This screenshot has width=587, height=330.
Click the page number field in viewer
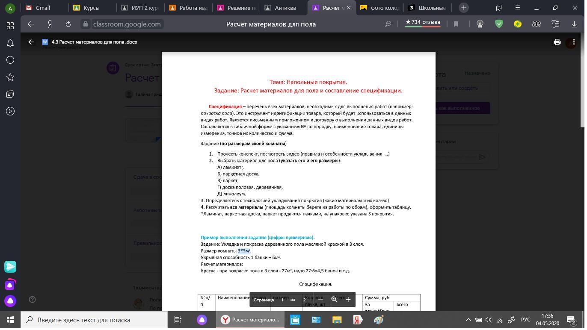[282, 300]
